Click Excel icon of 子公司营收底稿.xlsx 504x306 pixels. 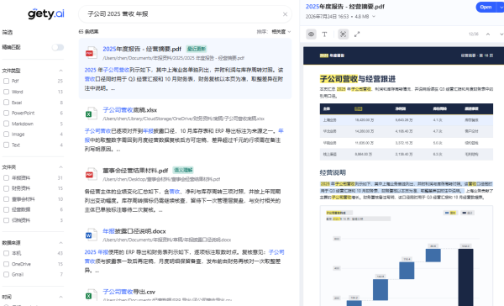(91, 113)
